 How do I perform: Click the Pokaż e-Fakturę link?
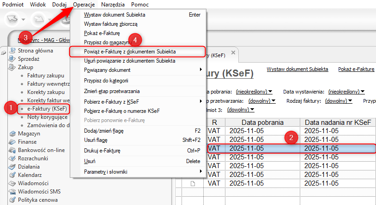[x=356, y=69]
